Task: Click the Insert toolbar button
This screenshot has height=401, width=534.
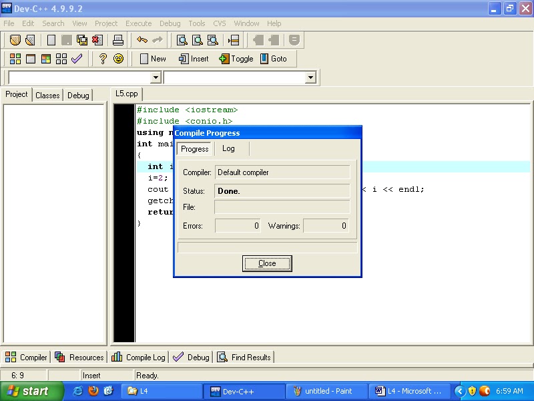Action: click(194, 59)
